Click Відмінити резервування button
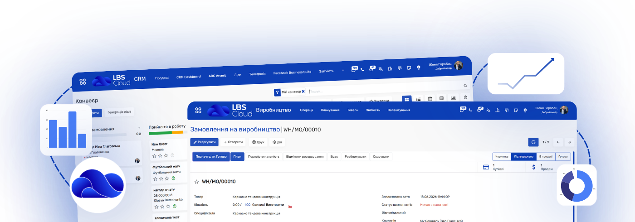The image size is (635, 222). pos(305,157)
